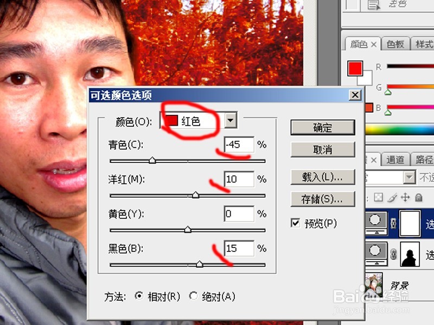Select the lock transparent pixels icon
Viewport: 434px width, 325px height.
tap(378, 198)
